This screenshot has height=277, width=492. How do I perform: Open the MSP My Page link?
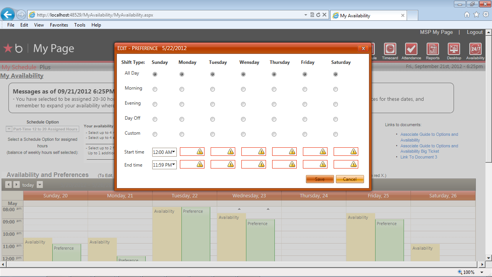point(436,32)
